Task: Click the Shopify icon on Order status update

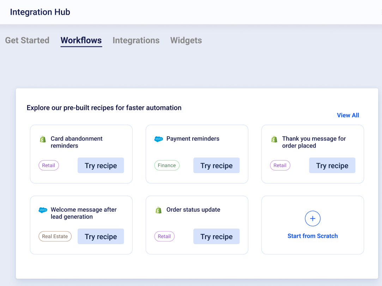Action: (x=159, y=210)
